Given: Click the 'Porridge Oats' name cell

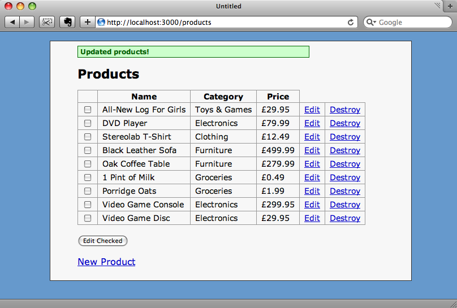Looking at the screenshot, I should point(144,191).
